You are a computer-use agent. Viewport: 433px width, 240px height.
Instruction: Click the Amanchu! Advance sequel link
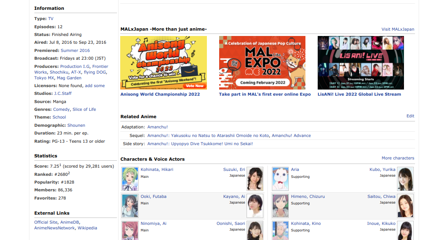[x=291, y=136]
